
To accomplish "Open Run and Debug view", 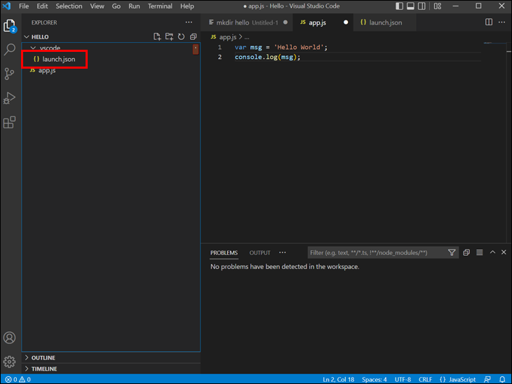I will [10, 98].
